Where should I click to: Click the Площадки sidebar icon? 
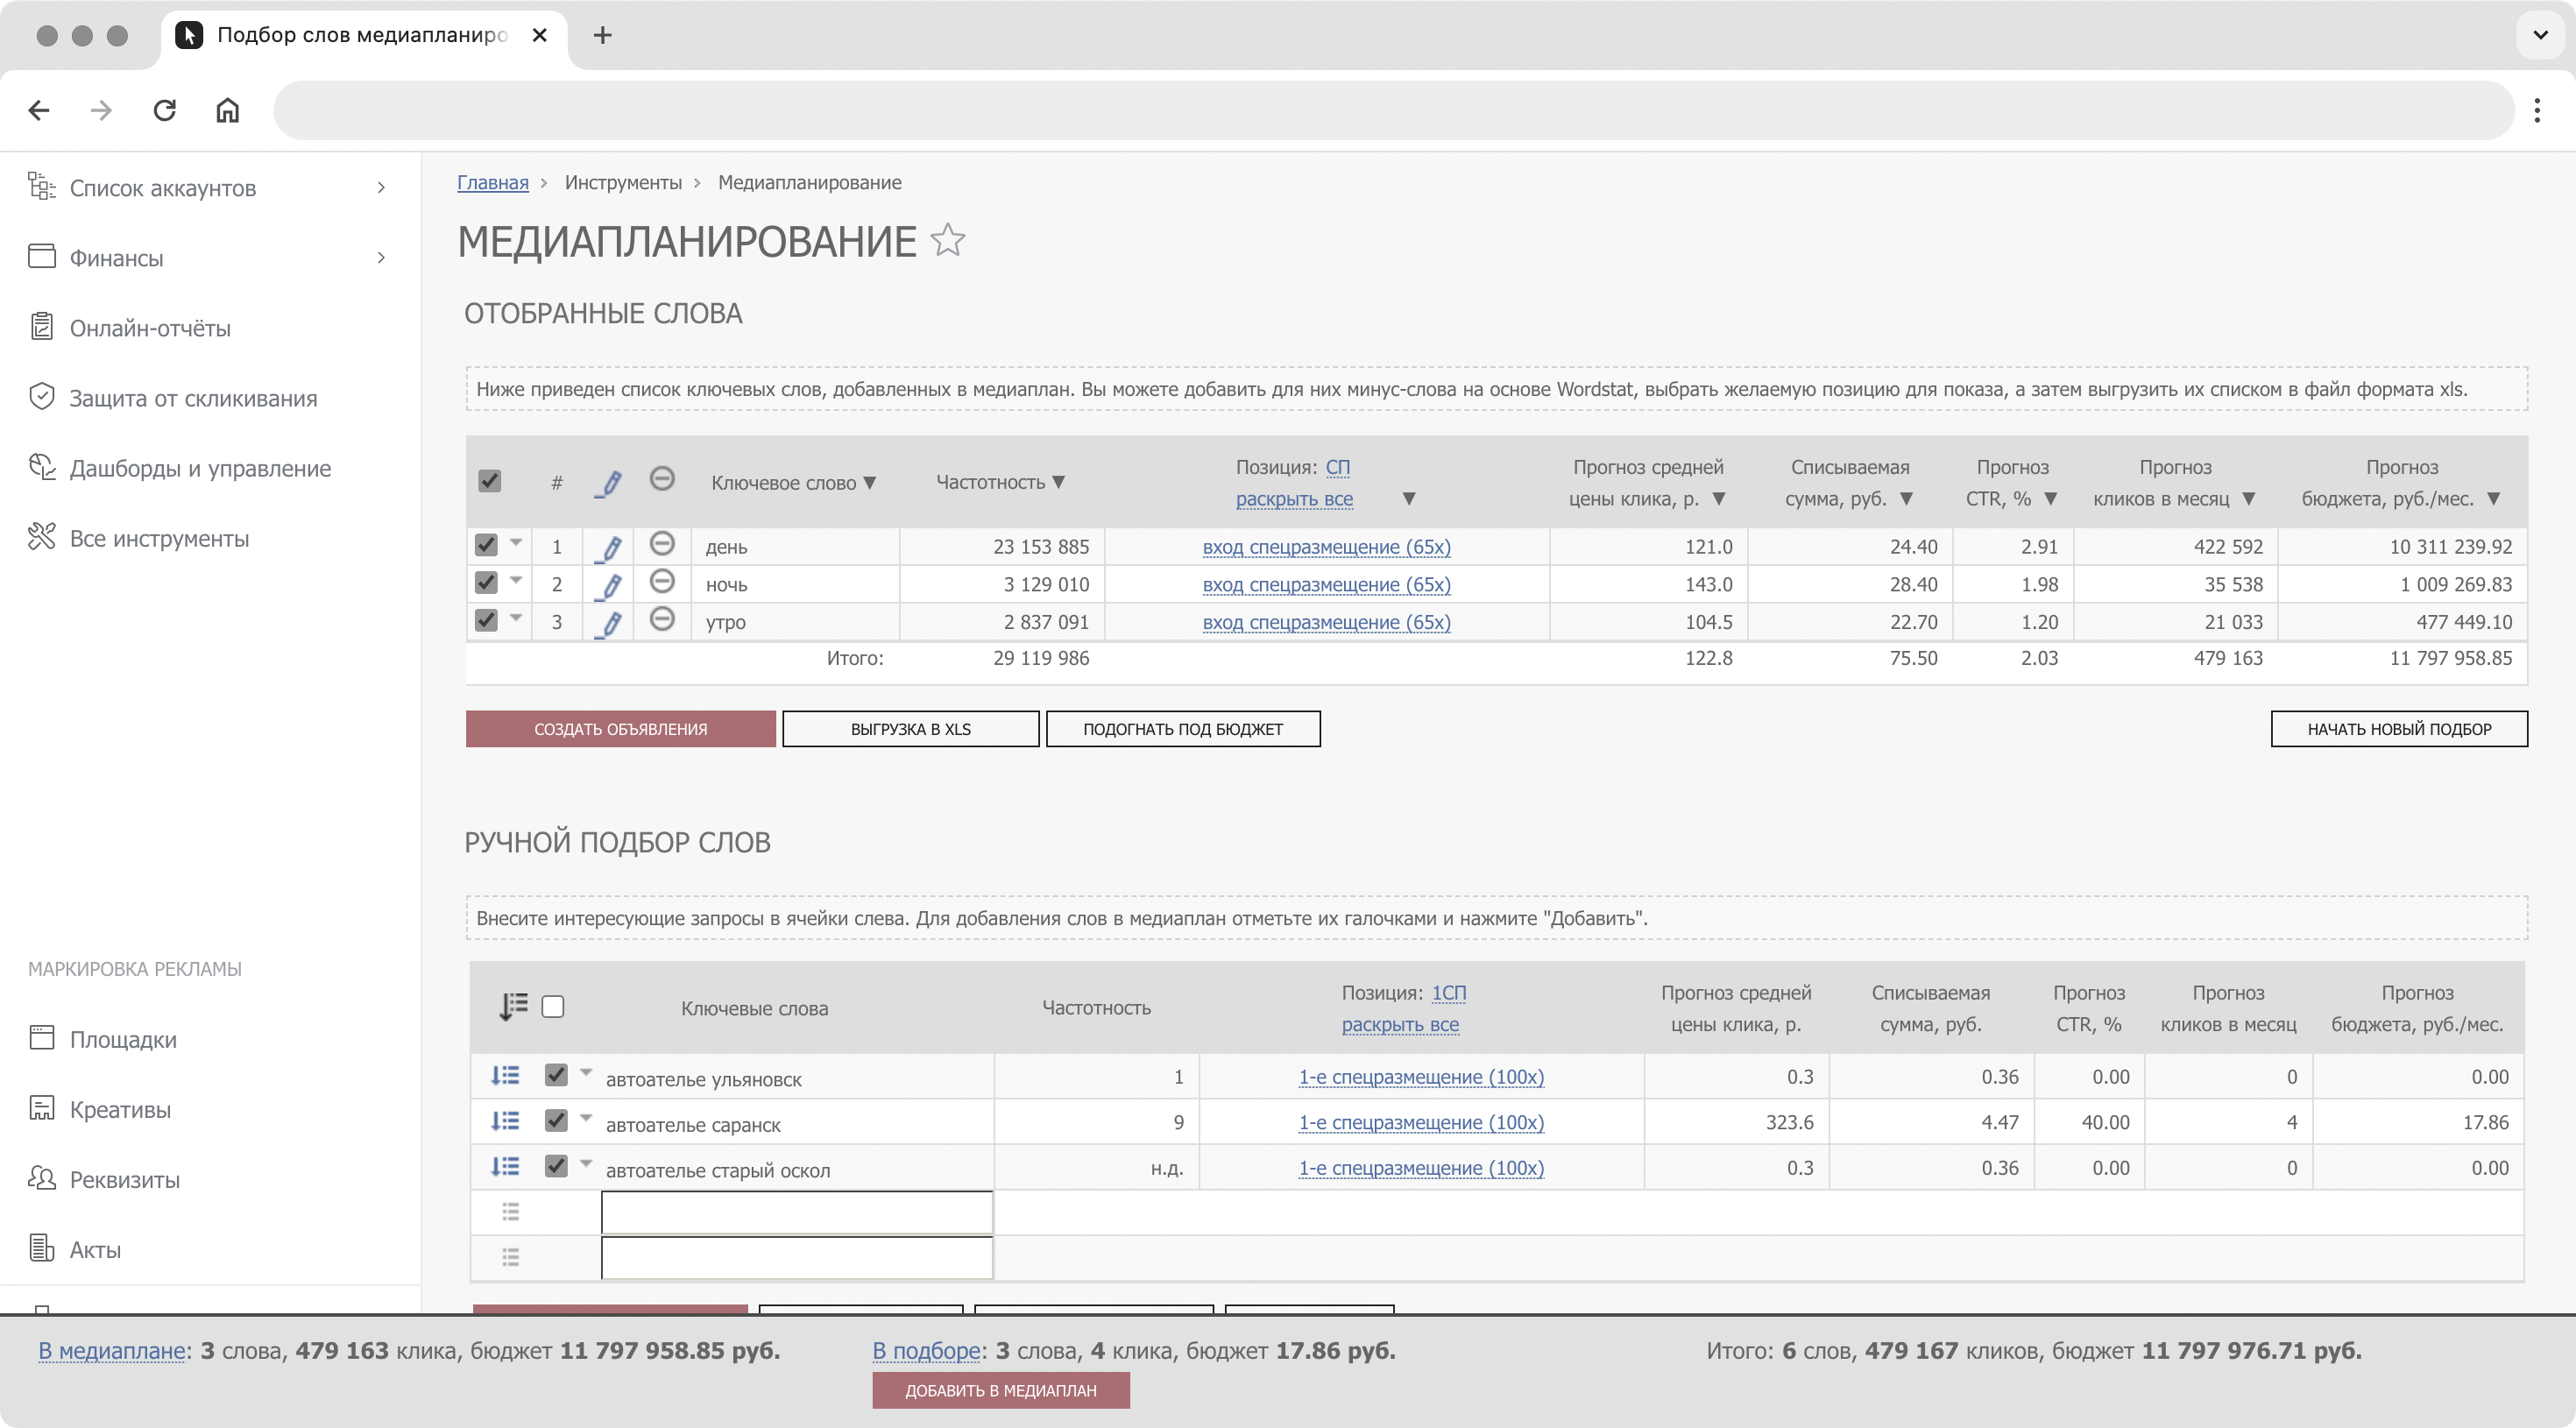42,1038
